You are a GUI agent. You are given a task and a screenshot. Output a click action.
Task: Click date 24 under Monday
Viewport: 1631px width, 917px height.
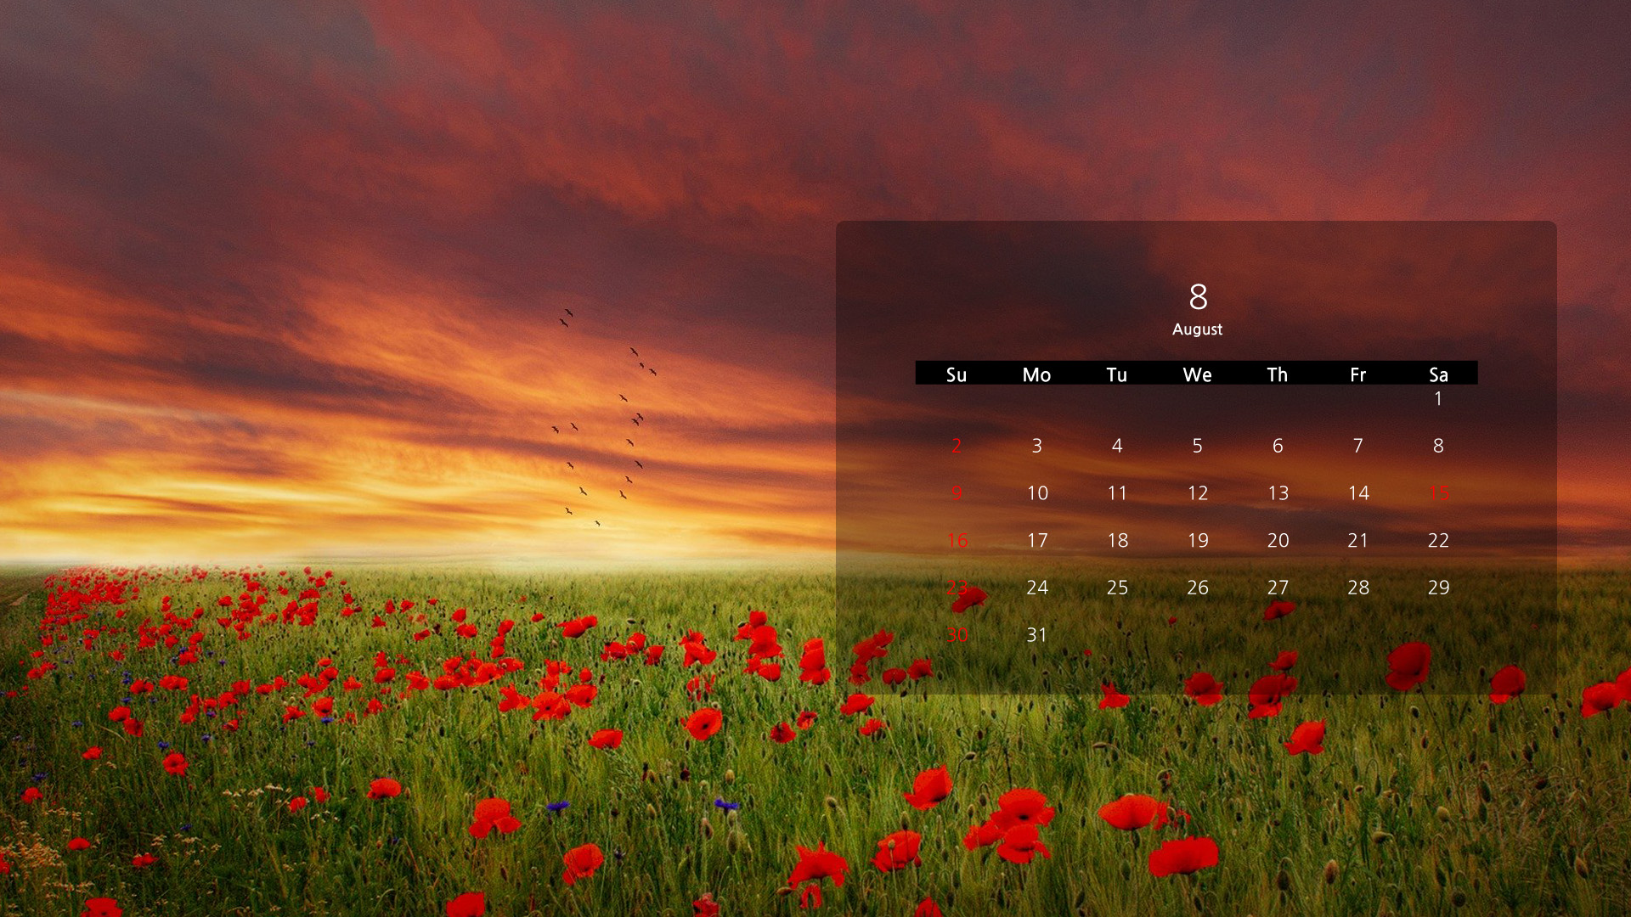pos(1037,588)
